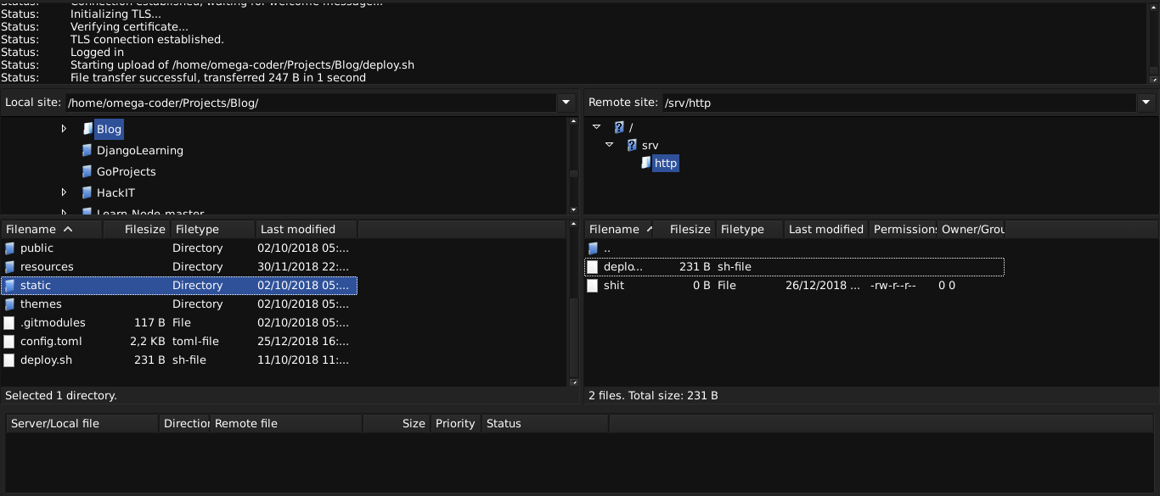Expand the Blog tree node arrow

click(x=65, y=129)
